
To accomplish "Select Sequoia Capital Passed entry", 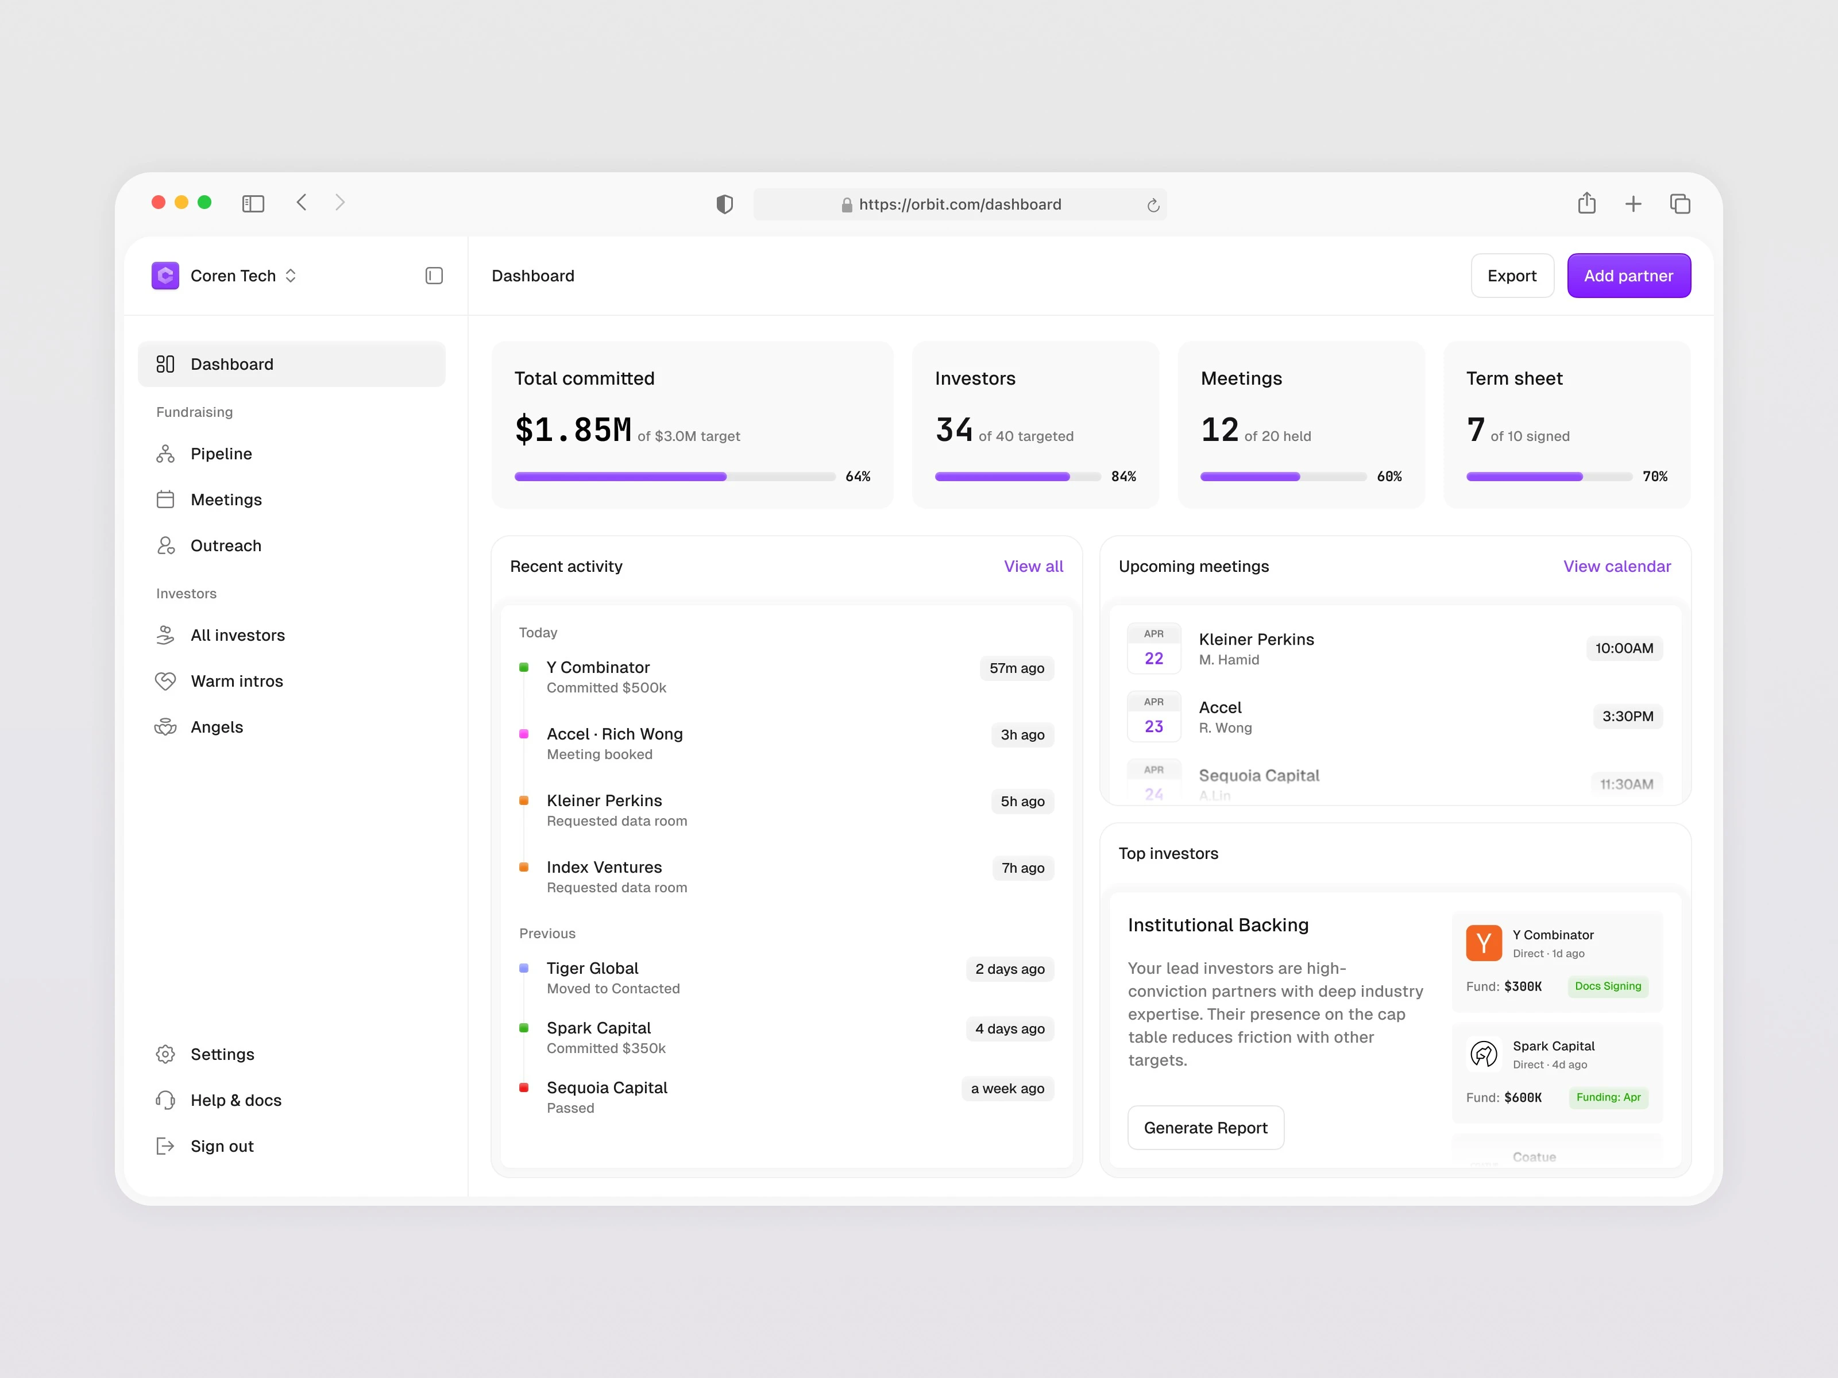I will [786, 1097].
